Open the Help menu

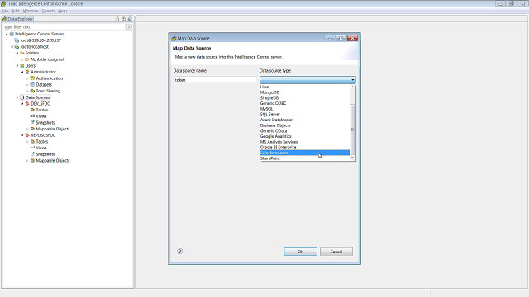[x=63, y=11]
